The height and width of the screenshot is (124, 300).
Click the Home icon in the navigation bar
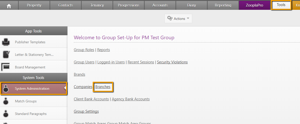pos(9,5)
